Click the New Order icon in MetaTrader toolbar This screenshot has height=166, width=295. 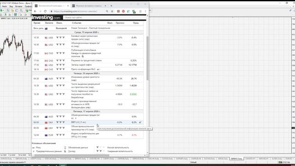27,10
